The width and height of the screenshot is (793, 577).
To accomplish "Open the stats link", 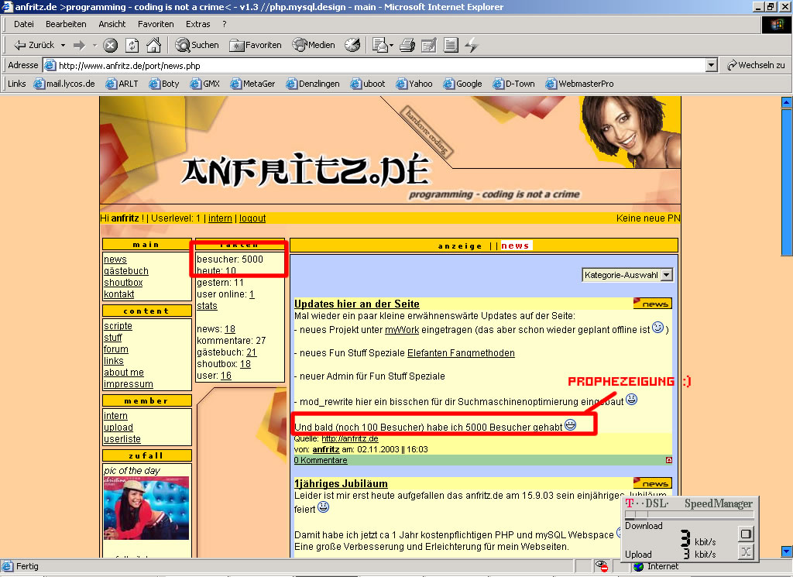I will [x=207, y=306].
